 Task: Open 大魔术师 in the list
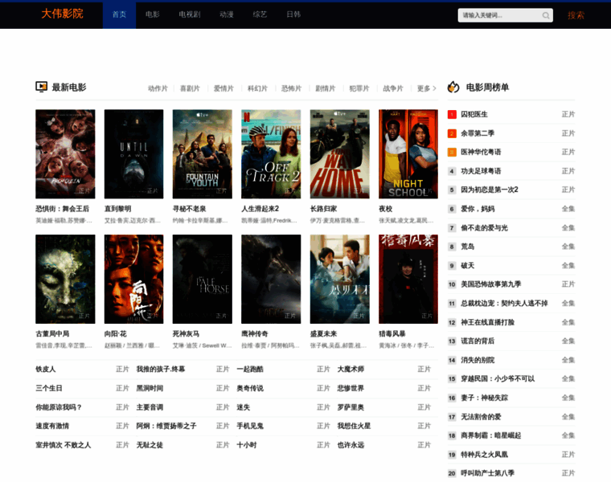point(351,369)
